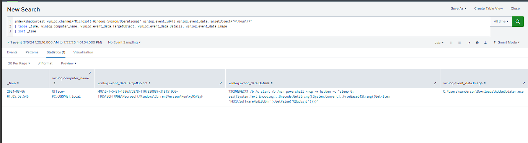
Task: Export results with the download icon
Action: pos(485,43)
